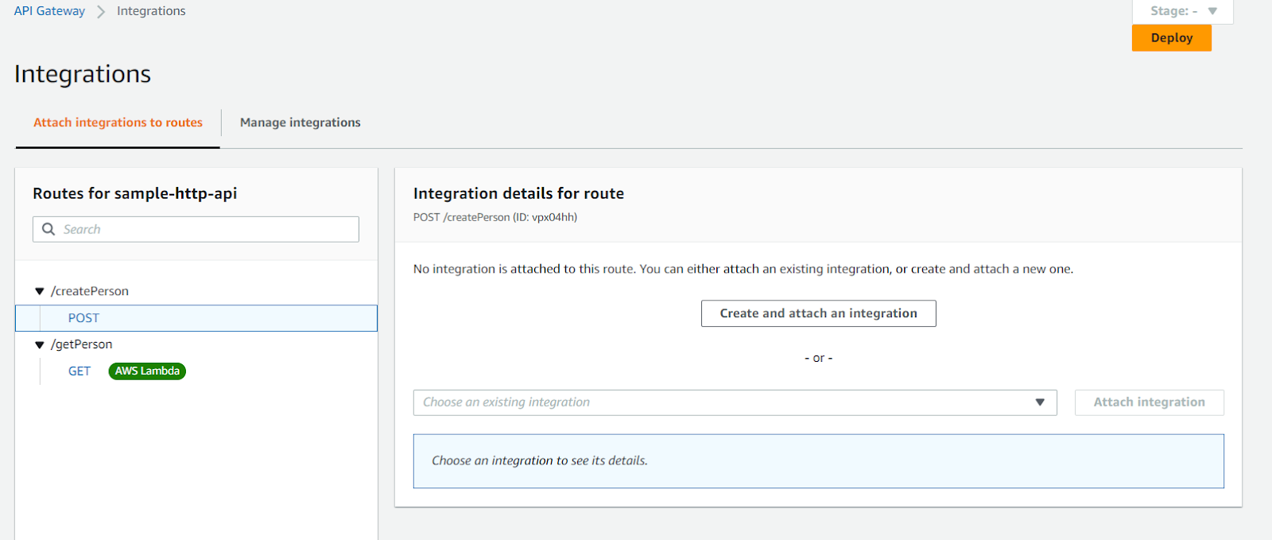Viewport: 1272px width, 540px height.
Task: Click the Integrations breadcrumb item
Action: click(151, 11)
